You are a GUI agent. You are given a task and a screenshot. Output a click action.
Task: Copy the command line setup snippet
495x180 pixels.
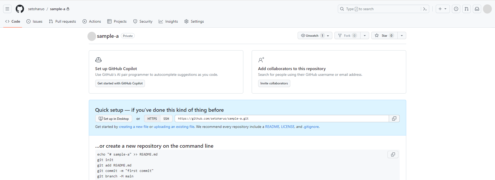tap(393, 154)
